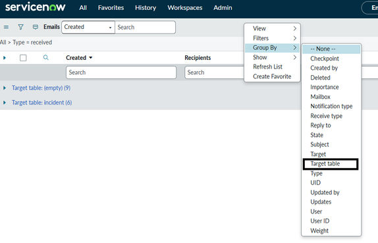Open the All navigation menu
The height and width of the screenshot is (243, 378).
coord(83,8)
